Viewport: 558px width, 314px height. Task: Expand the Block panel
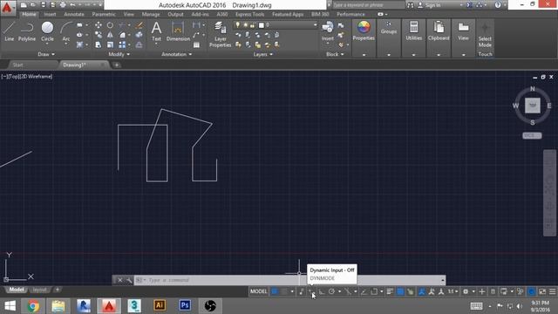pos(335,54)
